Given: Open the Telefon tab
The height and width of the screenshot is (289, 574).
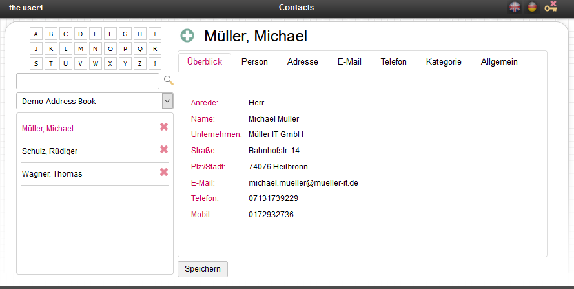Looking at the screenshot, I should [393, 61].
